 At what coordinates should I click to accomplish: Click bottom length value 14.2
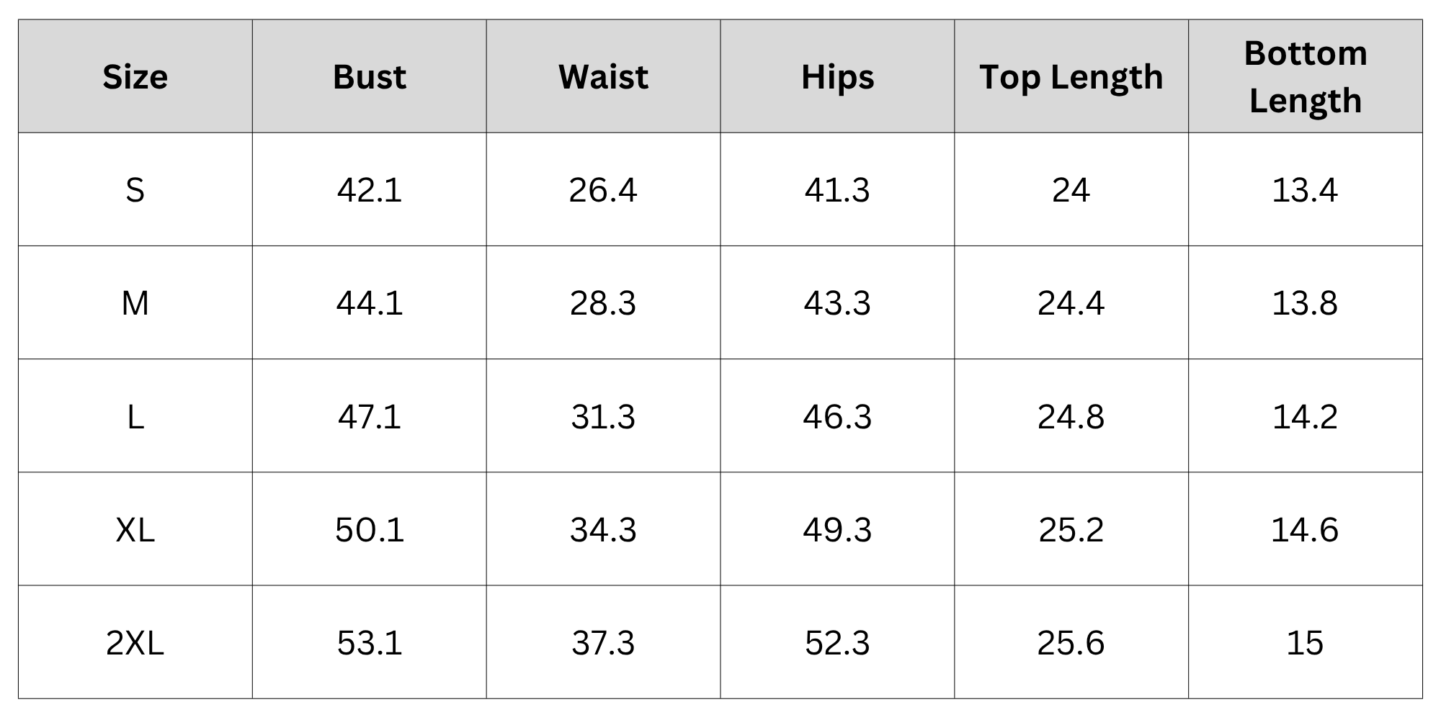[x=1306, y=416]
